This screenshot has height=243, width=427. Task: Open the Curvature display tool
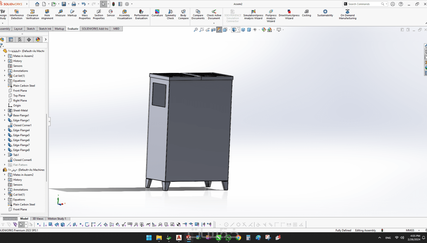157,13
